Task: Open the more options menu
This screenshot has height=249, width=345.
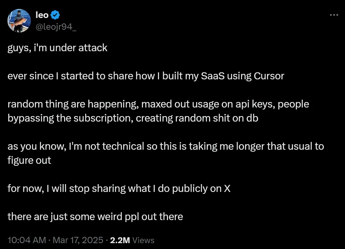Action: [334, 15]
